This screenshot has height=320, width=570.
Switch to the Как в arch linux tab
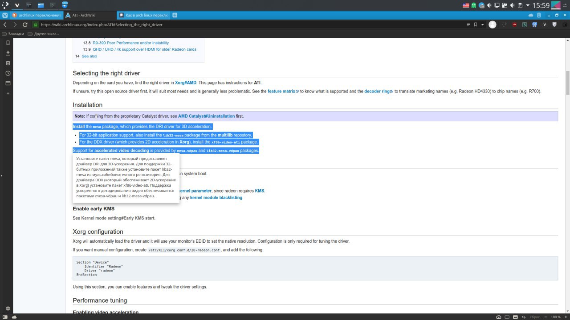click(143, 15)
